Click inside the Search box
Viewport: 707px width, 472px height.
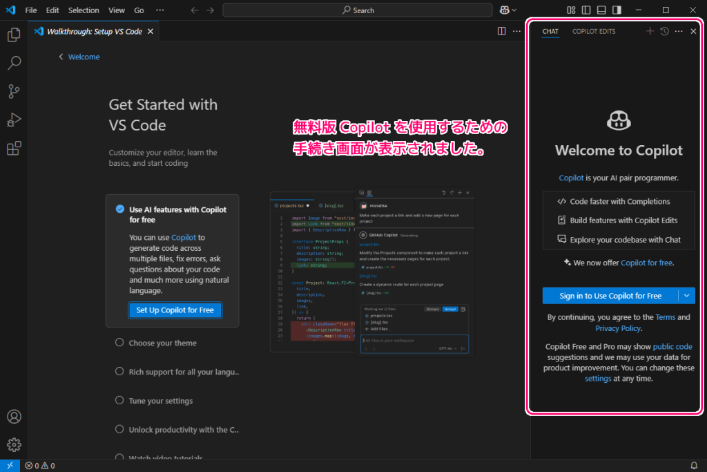357,10
